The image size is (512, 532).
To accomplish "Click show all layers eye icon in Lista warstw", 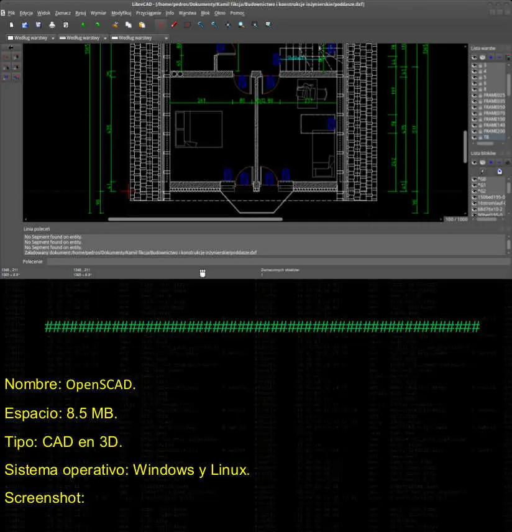I will (474, 57).
